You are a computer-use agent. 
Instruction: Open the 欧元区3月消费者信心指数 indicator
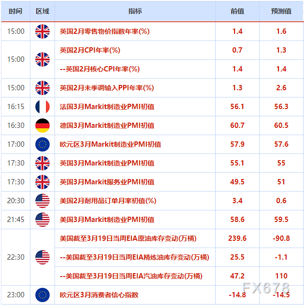coord(99,295)
